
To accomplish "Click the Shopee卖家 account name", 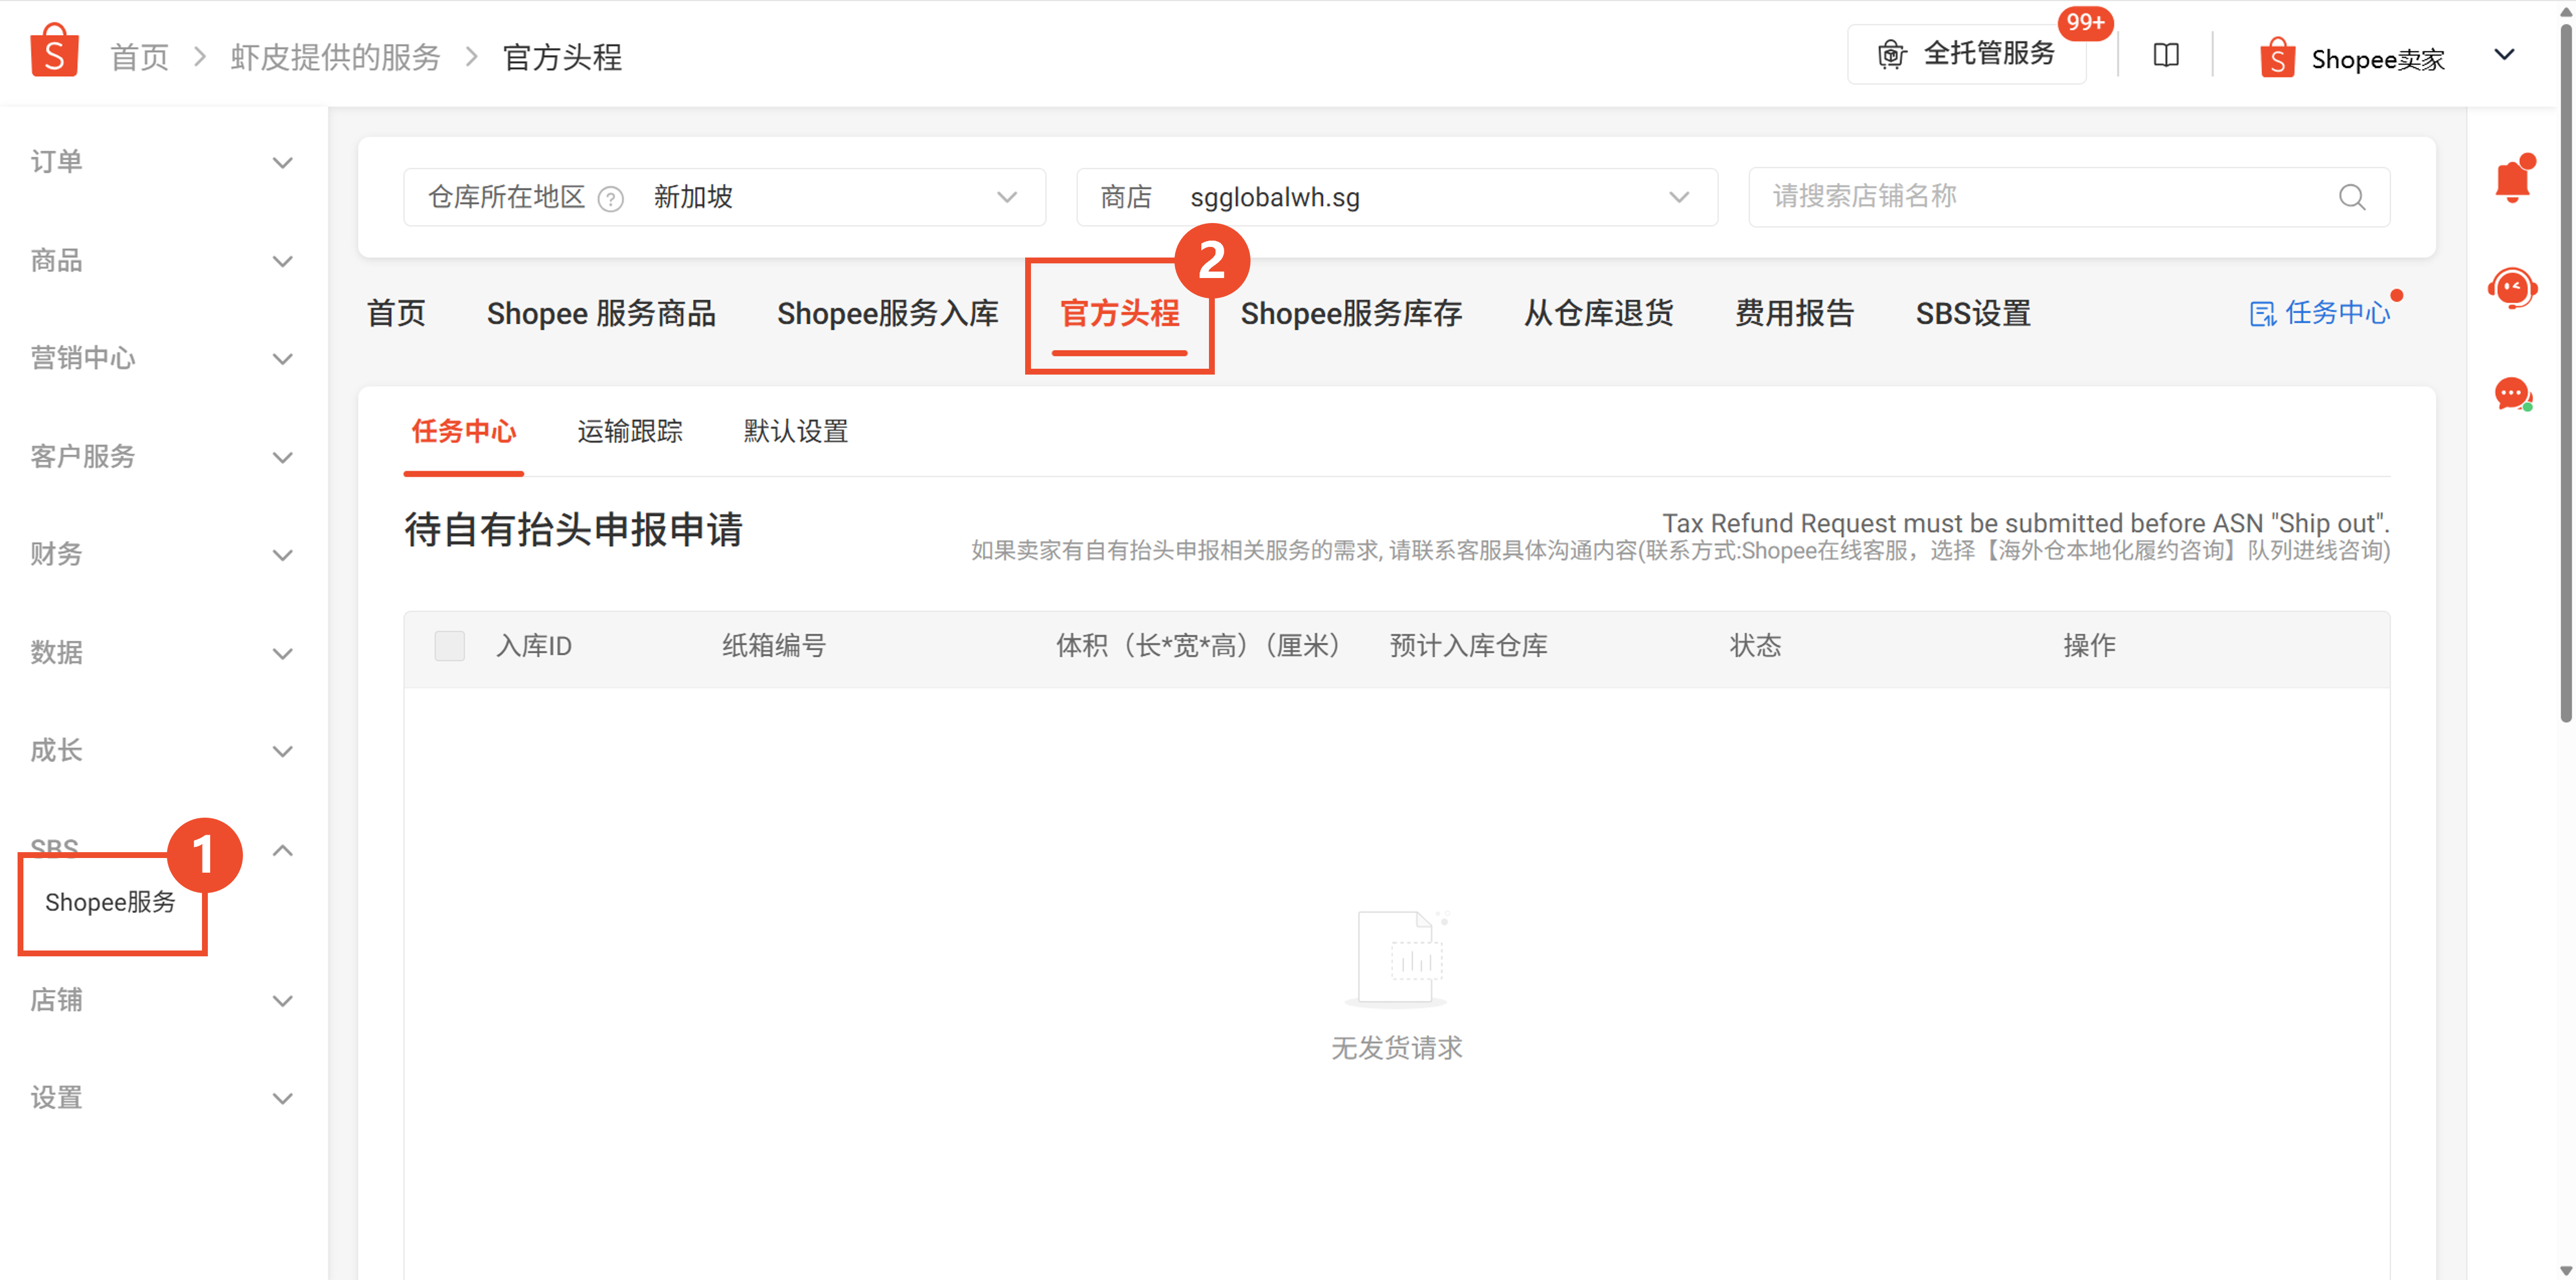I will click(2377, 59).
